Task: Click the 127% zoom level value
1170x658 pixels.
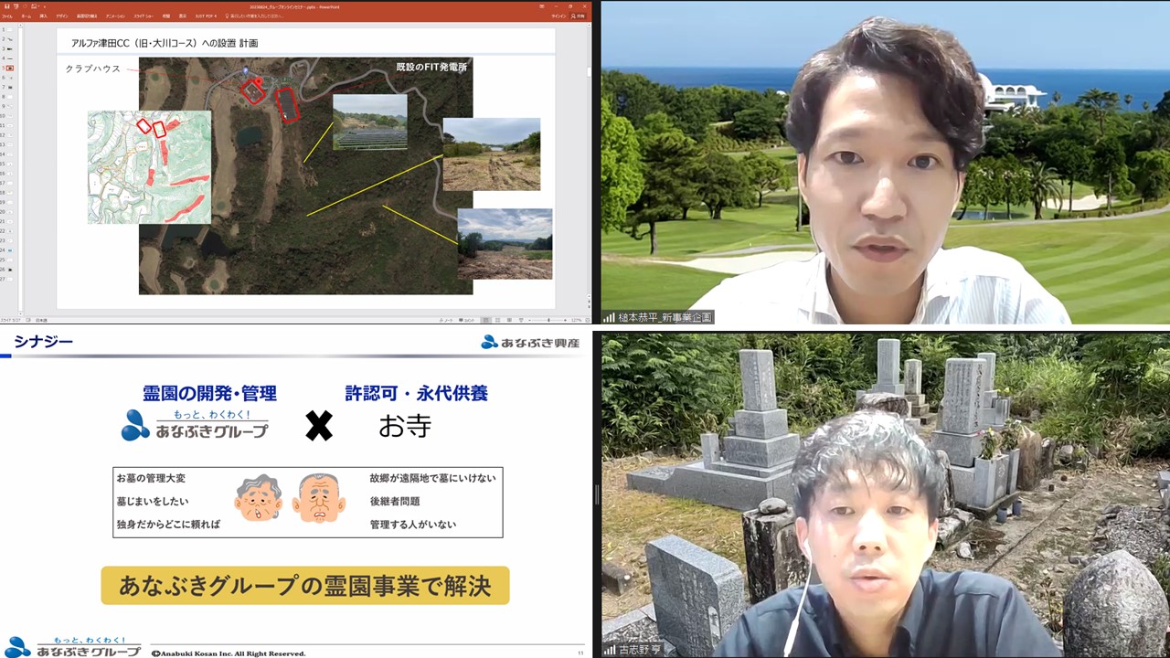Action: point(576,320)
